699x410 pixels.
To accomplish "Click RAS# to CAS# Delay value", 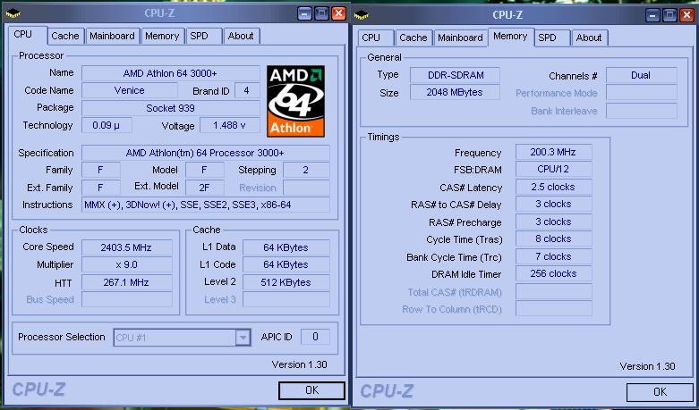I will point(554,205).
